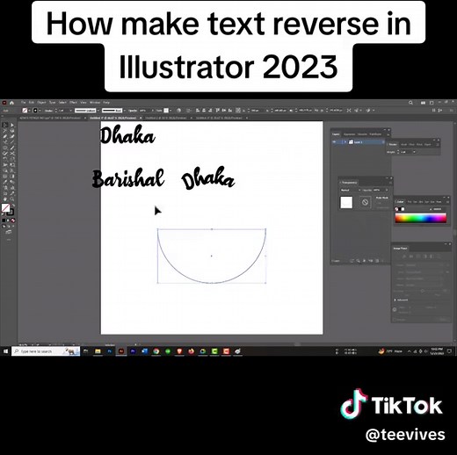The image size is (457, 455).
Task: Select Layer 1 row in Layers panel
Action: point(358,142)
